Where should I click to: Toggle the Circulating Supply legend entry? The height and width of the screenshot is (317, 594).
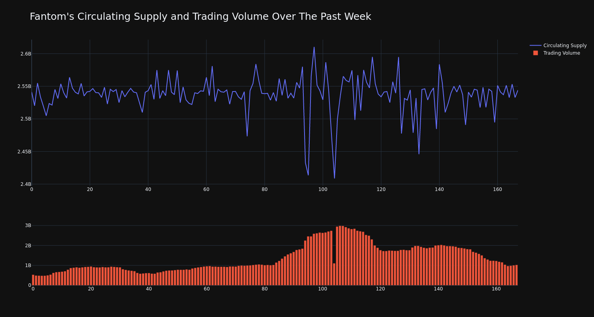(558, 46)
